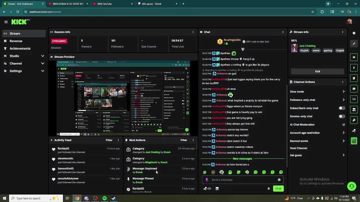
Task: Click the Windows Start button
Action: coord(4,198)
